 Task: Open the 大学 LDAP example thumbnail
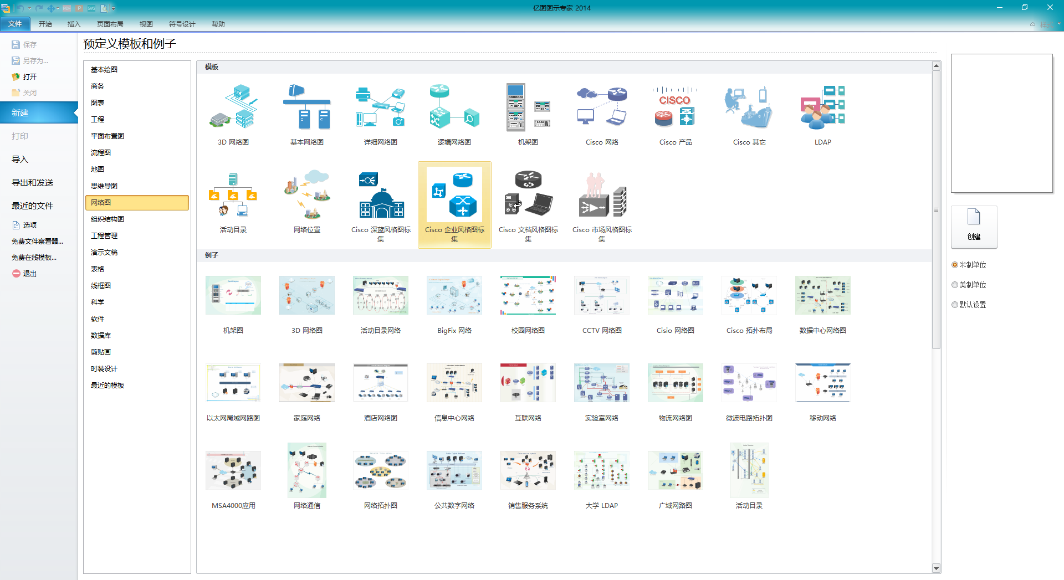(601, 470)
